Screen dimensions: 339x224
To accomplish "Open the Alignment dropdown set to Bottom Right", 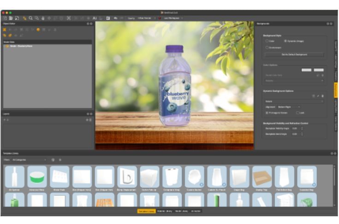I will pyautogui.click(x=289, y=107).
